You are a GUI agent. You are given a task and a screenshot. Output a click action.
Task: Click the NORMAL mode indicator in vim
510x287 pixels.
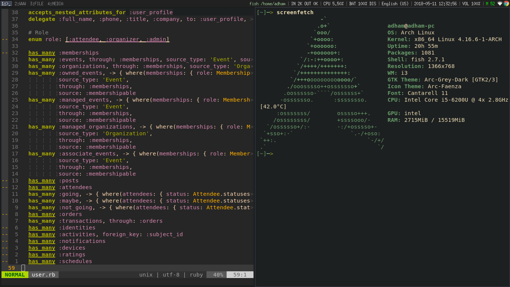point(15,275)
